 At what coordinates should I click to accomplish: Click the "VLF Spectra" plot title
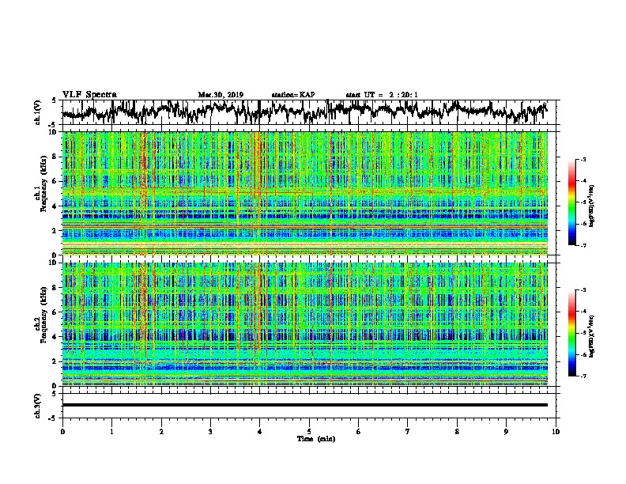(89, 94)
